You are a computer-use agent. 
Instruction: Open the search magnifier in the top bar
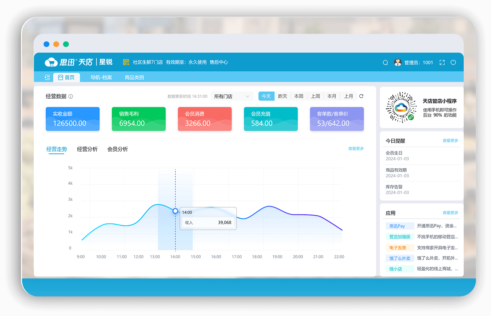[385, 62]
